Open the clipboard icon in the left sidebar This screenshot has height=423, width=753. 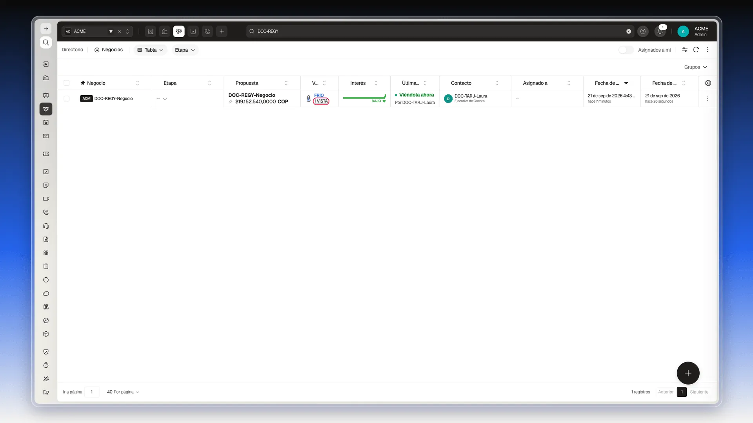pyautogui.click(x=46, y=266)
